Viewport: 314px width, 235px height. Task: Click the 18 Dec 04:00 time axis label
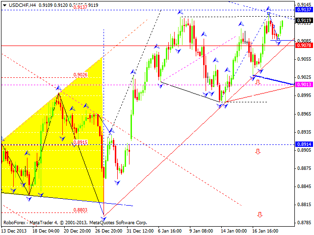click(x=46, y=231)
